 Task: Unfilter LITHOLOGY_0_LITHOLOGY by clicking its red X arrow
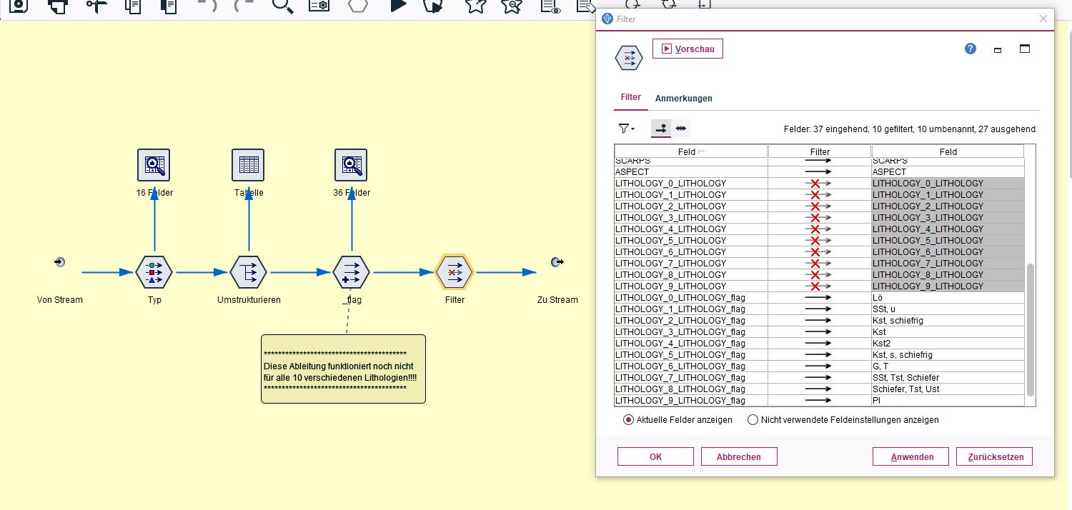click(x=819, y=184)
